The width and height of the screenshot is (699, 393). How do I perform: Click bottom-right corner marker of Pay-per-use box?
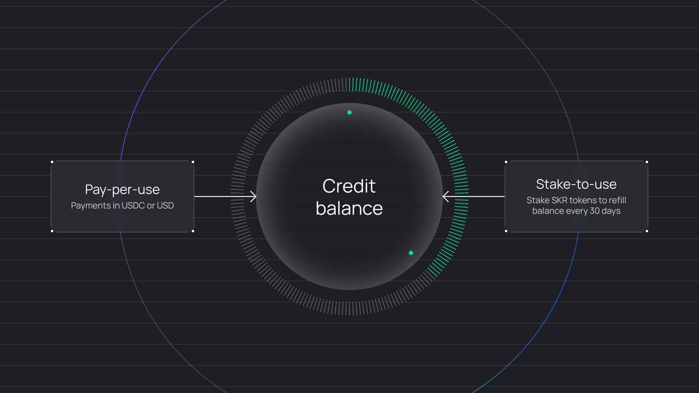(193, 231)
